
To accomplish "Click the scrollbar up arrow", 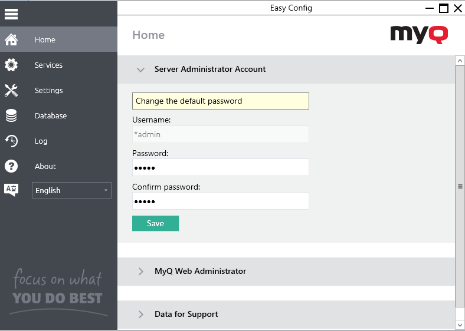I will [460, 61].
